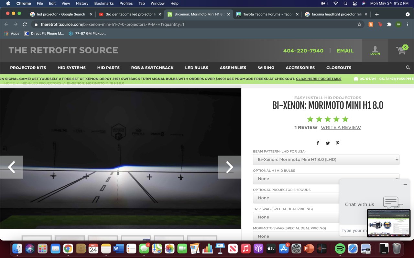Image resolution: width=414 pixels, height=258 pixels.
Task: Show the next product image
Action: (230, 167)
